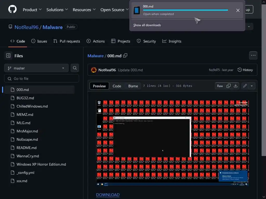The width and height of the screenshot is (266, 199).
Task: Switch to the Actions tab
Action: [96, 41]
